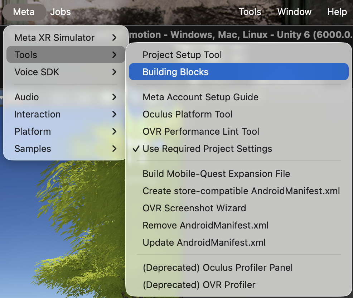Open Meta Account Setup Guide
The image size is (353, 298).
coord(200,97)
